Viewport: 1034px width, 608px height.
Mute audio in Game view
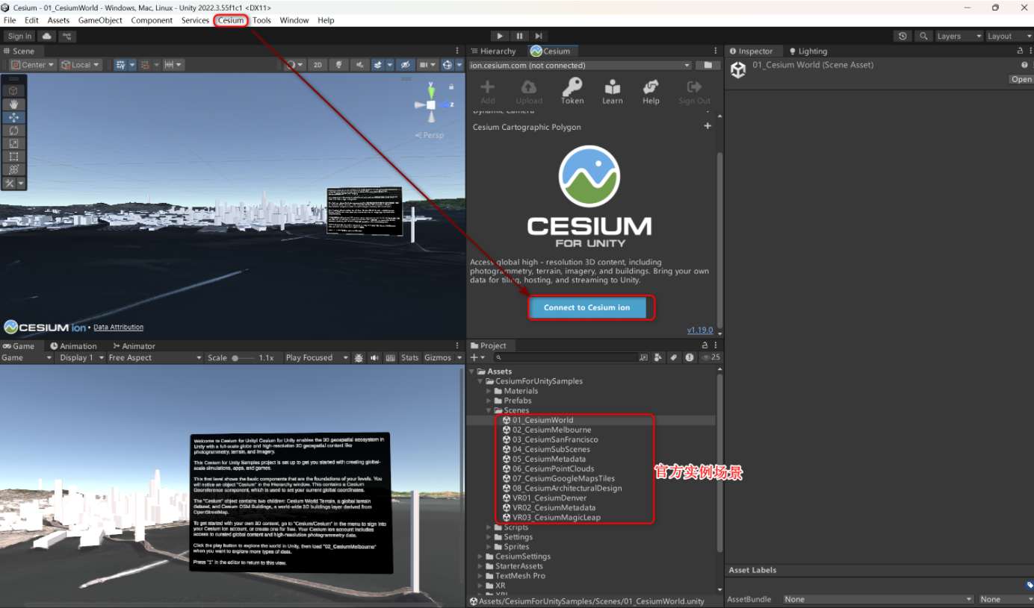click(x=374, y=357)
